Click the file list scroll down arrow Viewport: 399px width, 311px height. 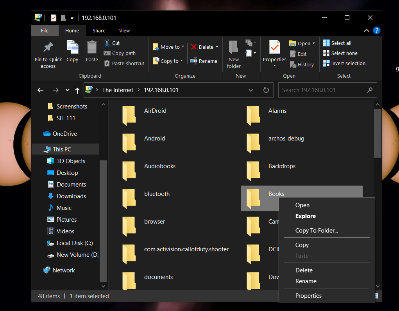[378, 286]
